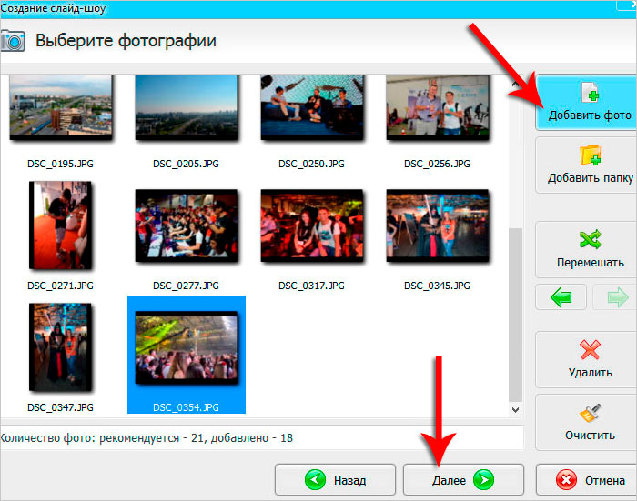The width and height of the screenshot is (637, 501).
Task: Select the DSC_0317.JPG thumbnail
Action: point(312,225)
